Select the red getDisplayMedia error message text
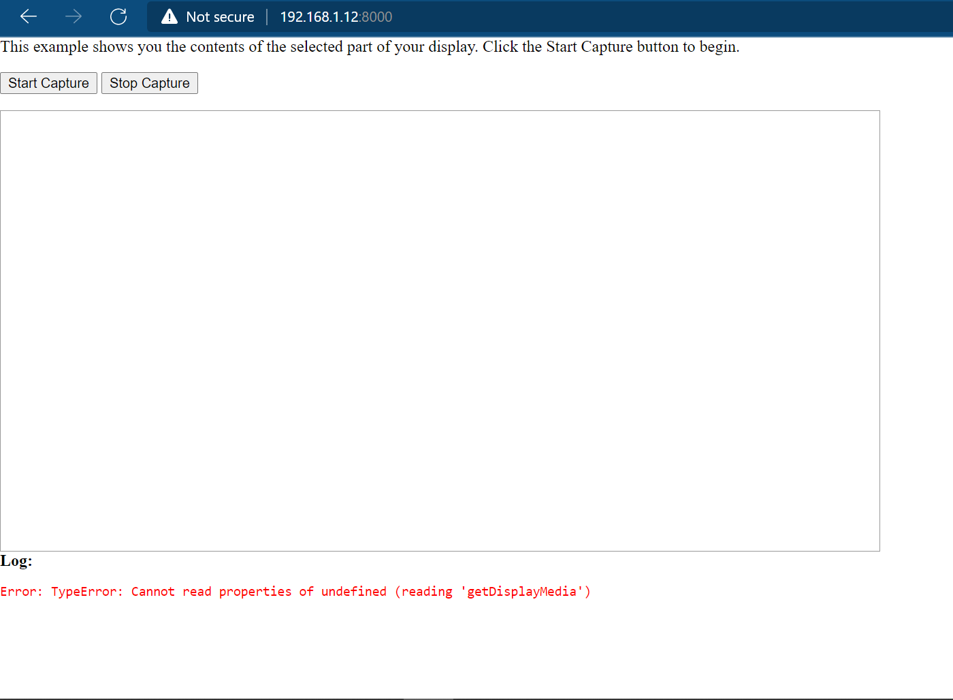 click(x=295, y=591)
